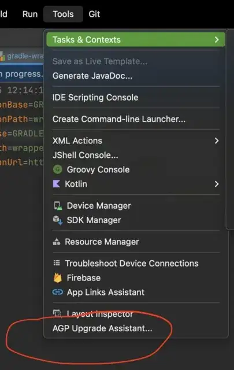Open Device Manager via its icon
The image size is (234, 370).
pyautogui.click(x=58, y=206)
